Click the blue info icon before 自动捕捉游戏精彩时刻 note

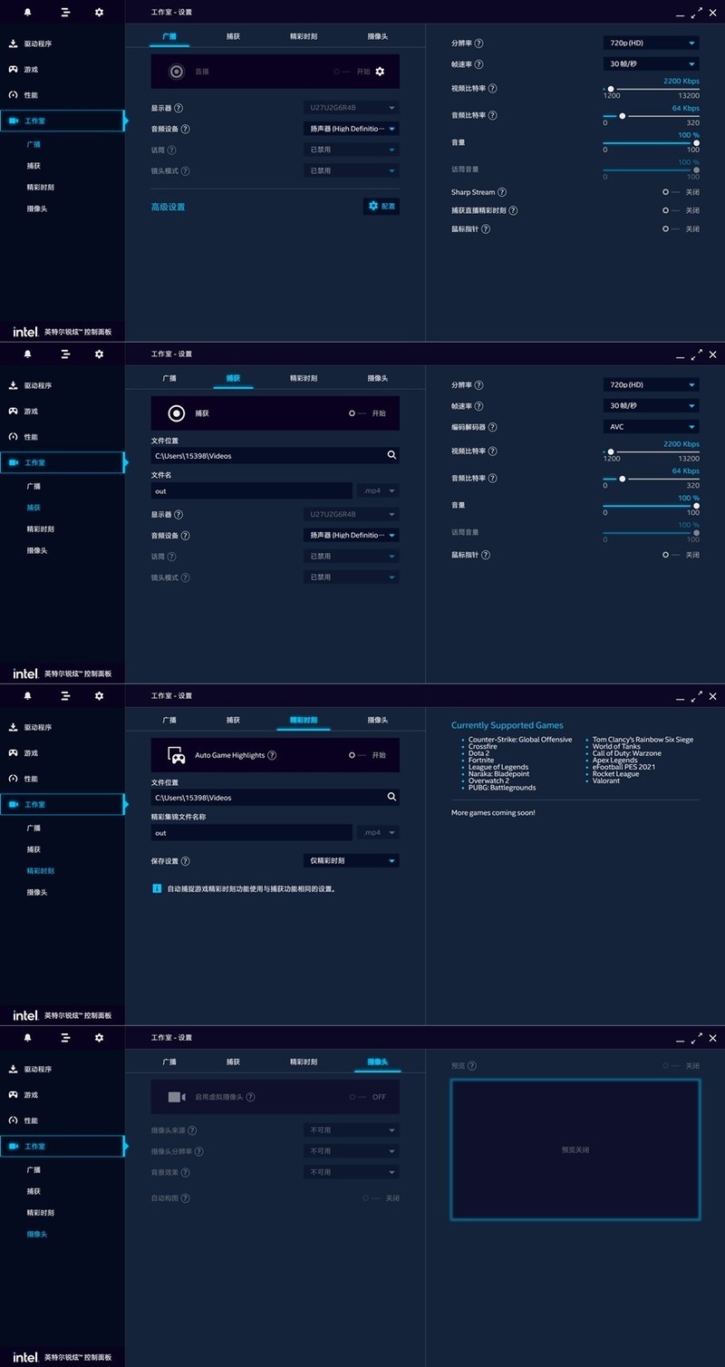tap(157, 888)
